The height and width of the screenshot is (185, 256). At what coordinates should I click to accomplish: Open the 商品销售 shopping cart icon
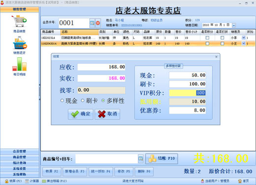click(x=19, y=21)
